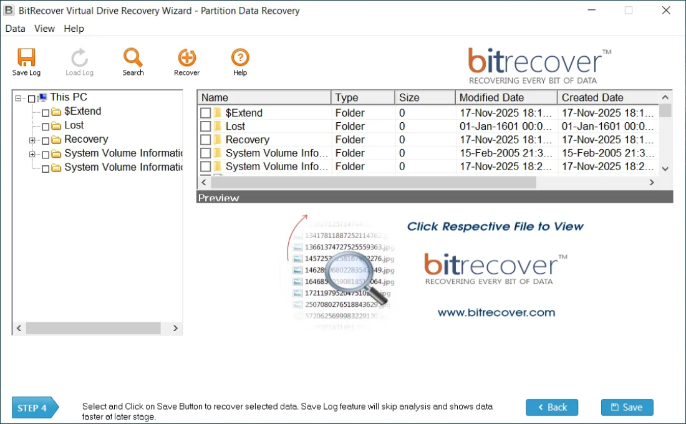Screen dimensions: 686x424
Task: Click the Save button
Action: (627, 407)
